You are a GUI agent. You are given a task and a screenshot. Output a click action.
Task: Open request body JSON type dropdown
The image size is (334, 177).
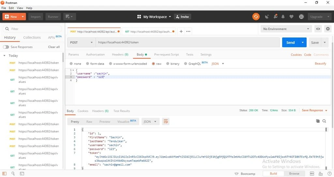click(218, 63)
